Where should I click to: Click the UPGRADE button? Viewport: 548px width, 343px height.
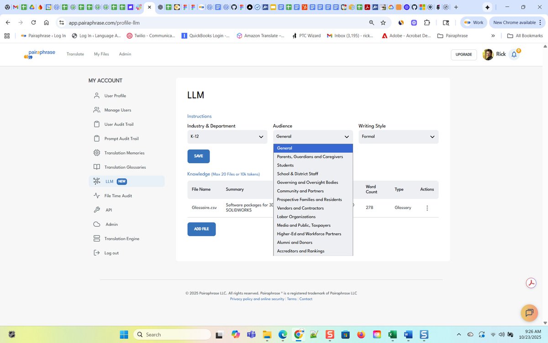point(464,54)
